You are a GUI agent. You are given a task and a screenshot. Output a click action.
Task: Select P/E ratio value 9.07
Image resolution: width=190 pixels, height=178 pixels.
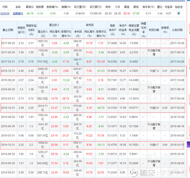[x=169, y=13]
